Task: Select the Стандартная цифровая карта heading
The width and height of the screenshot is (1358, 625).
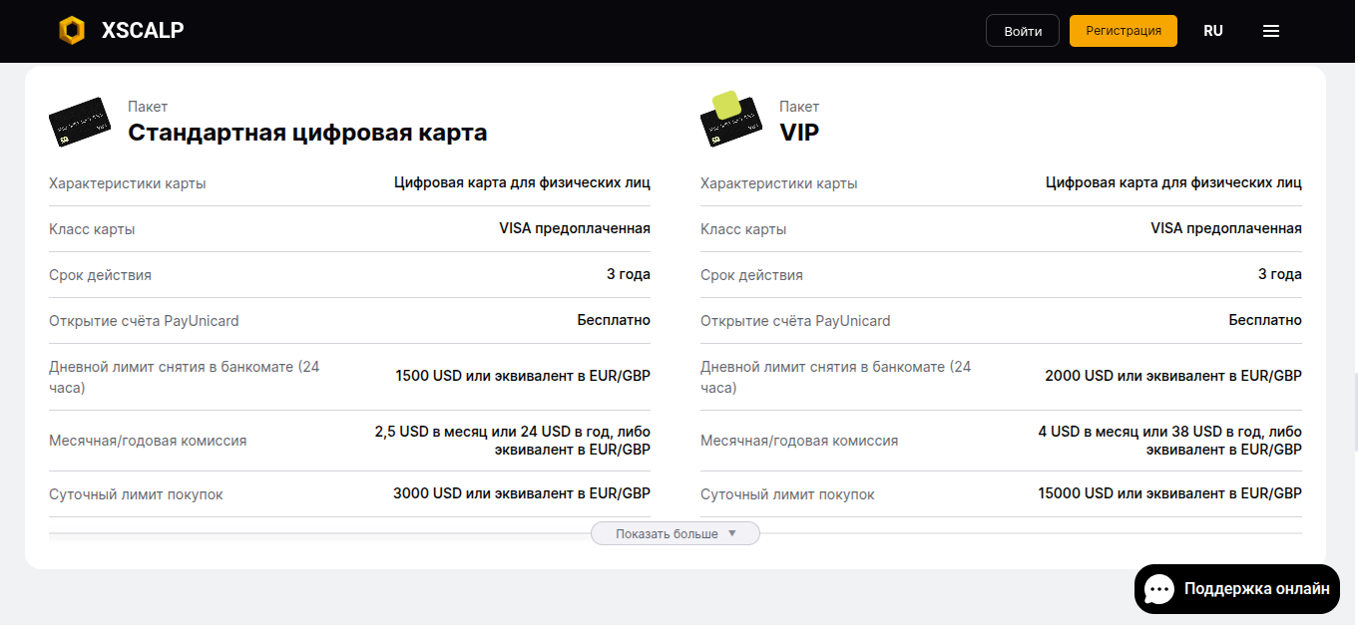Action: [307, 133]
